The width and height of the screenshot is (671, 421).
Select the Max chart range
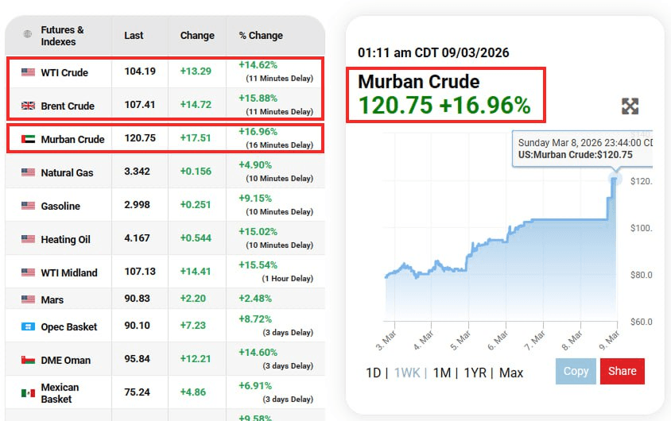(510, 373)
